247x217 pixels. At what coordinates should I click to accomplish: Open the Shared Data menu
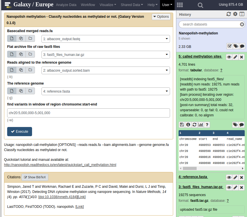pyautogui.click(x=132, y=5)
